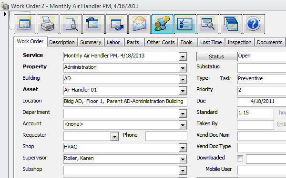Click the Supervisor field Roller, Karen
Viewport: 286px width, 178px height.
(121, 159)
